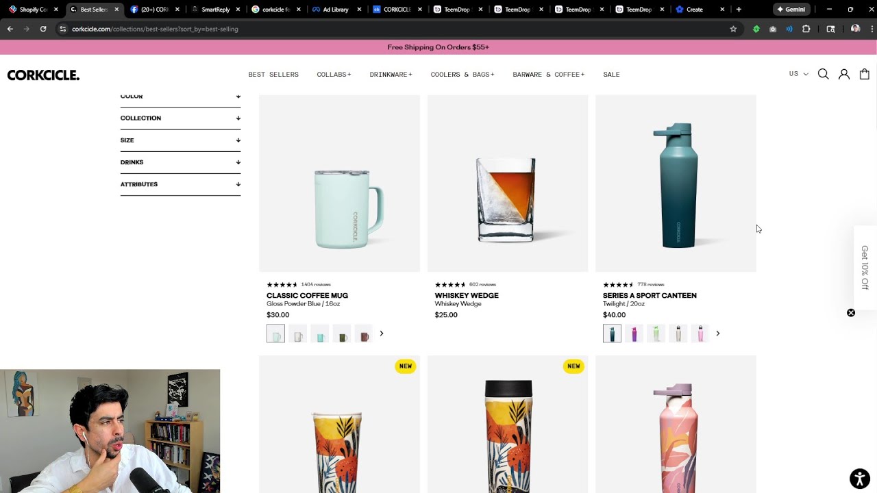Open the accessibility widget icon
Viewport: 877px width, 493px height.
859,478
